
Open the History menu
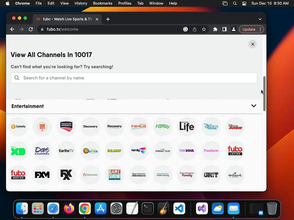(x=81, y=3)
